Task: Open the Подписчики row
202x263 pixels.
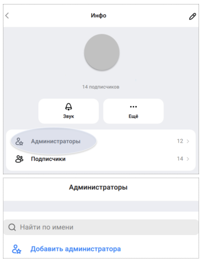Action: (x=101, y=159)
